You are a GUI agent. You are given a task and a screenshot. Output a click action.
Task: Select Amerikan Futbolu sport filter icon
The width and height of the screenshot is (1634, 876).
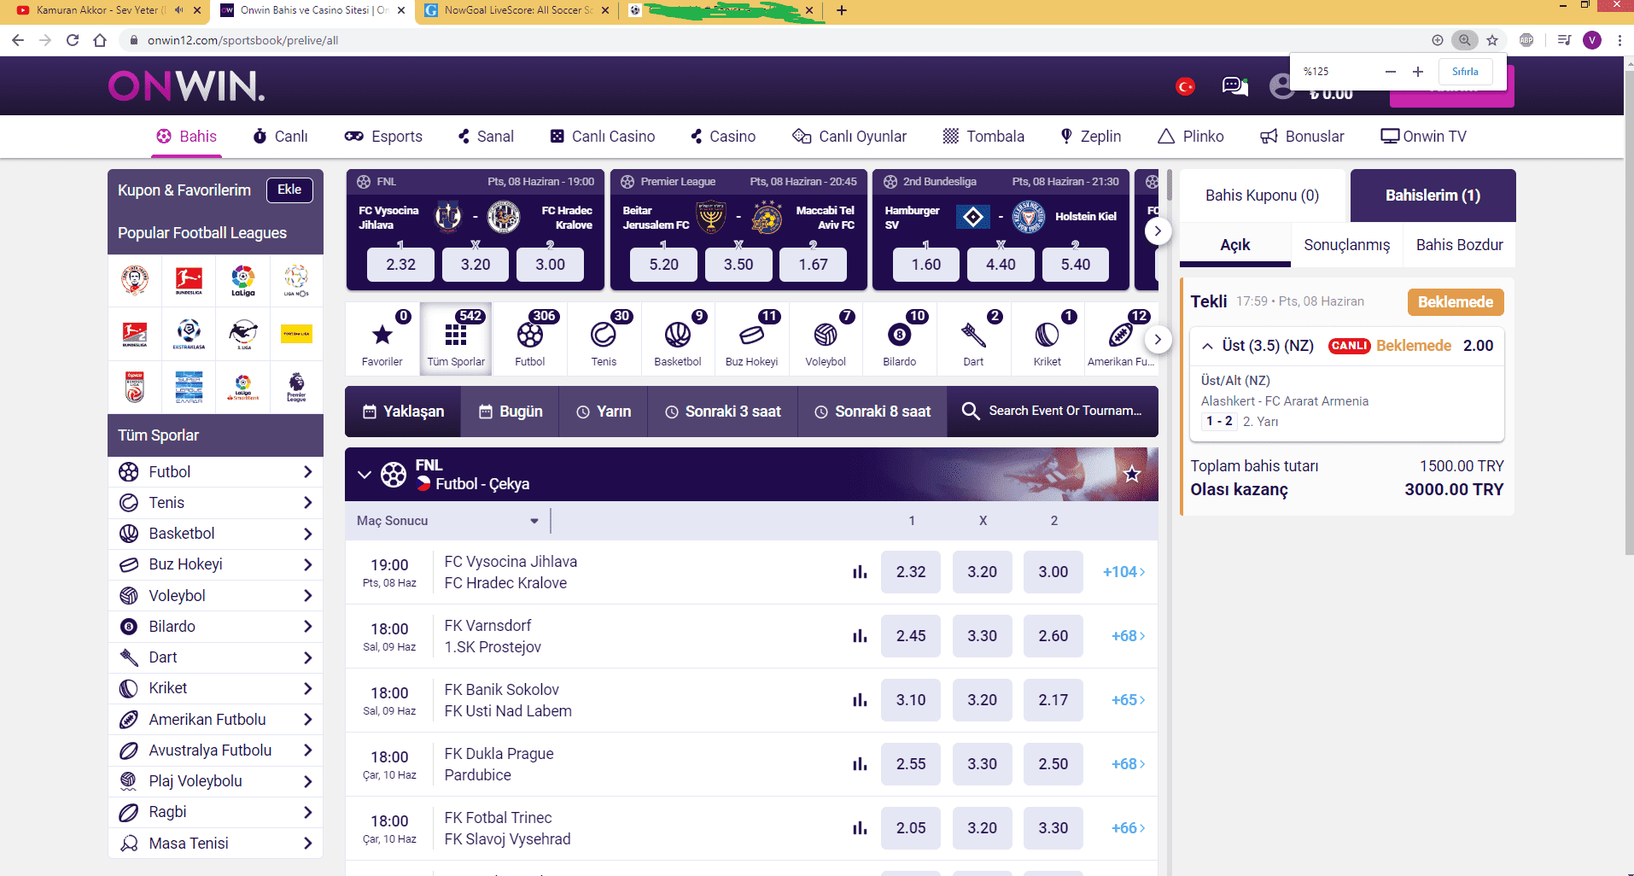click(1121, 339)
